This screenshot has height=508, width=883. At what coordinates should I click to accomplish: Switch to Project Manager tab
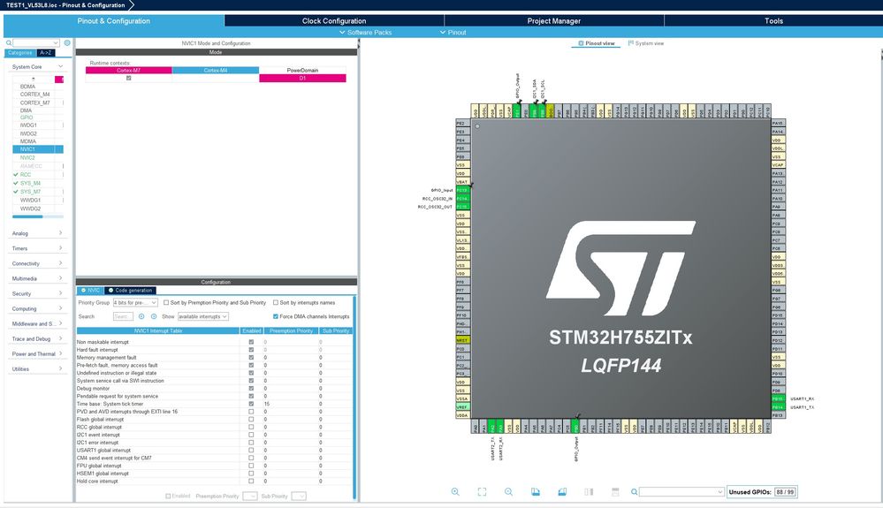[553, 21]
